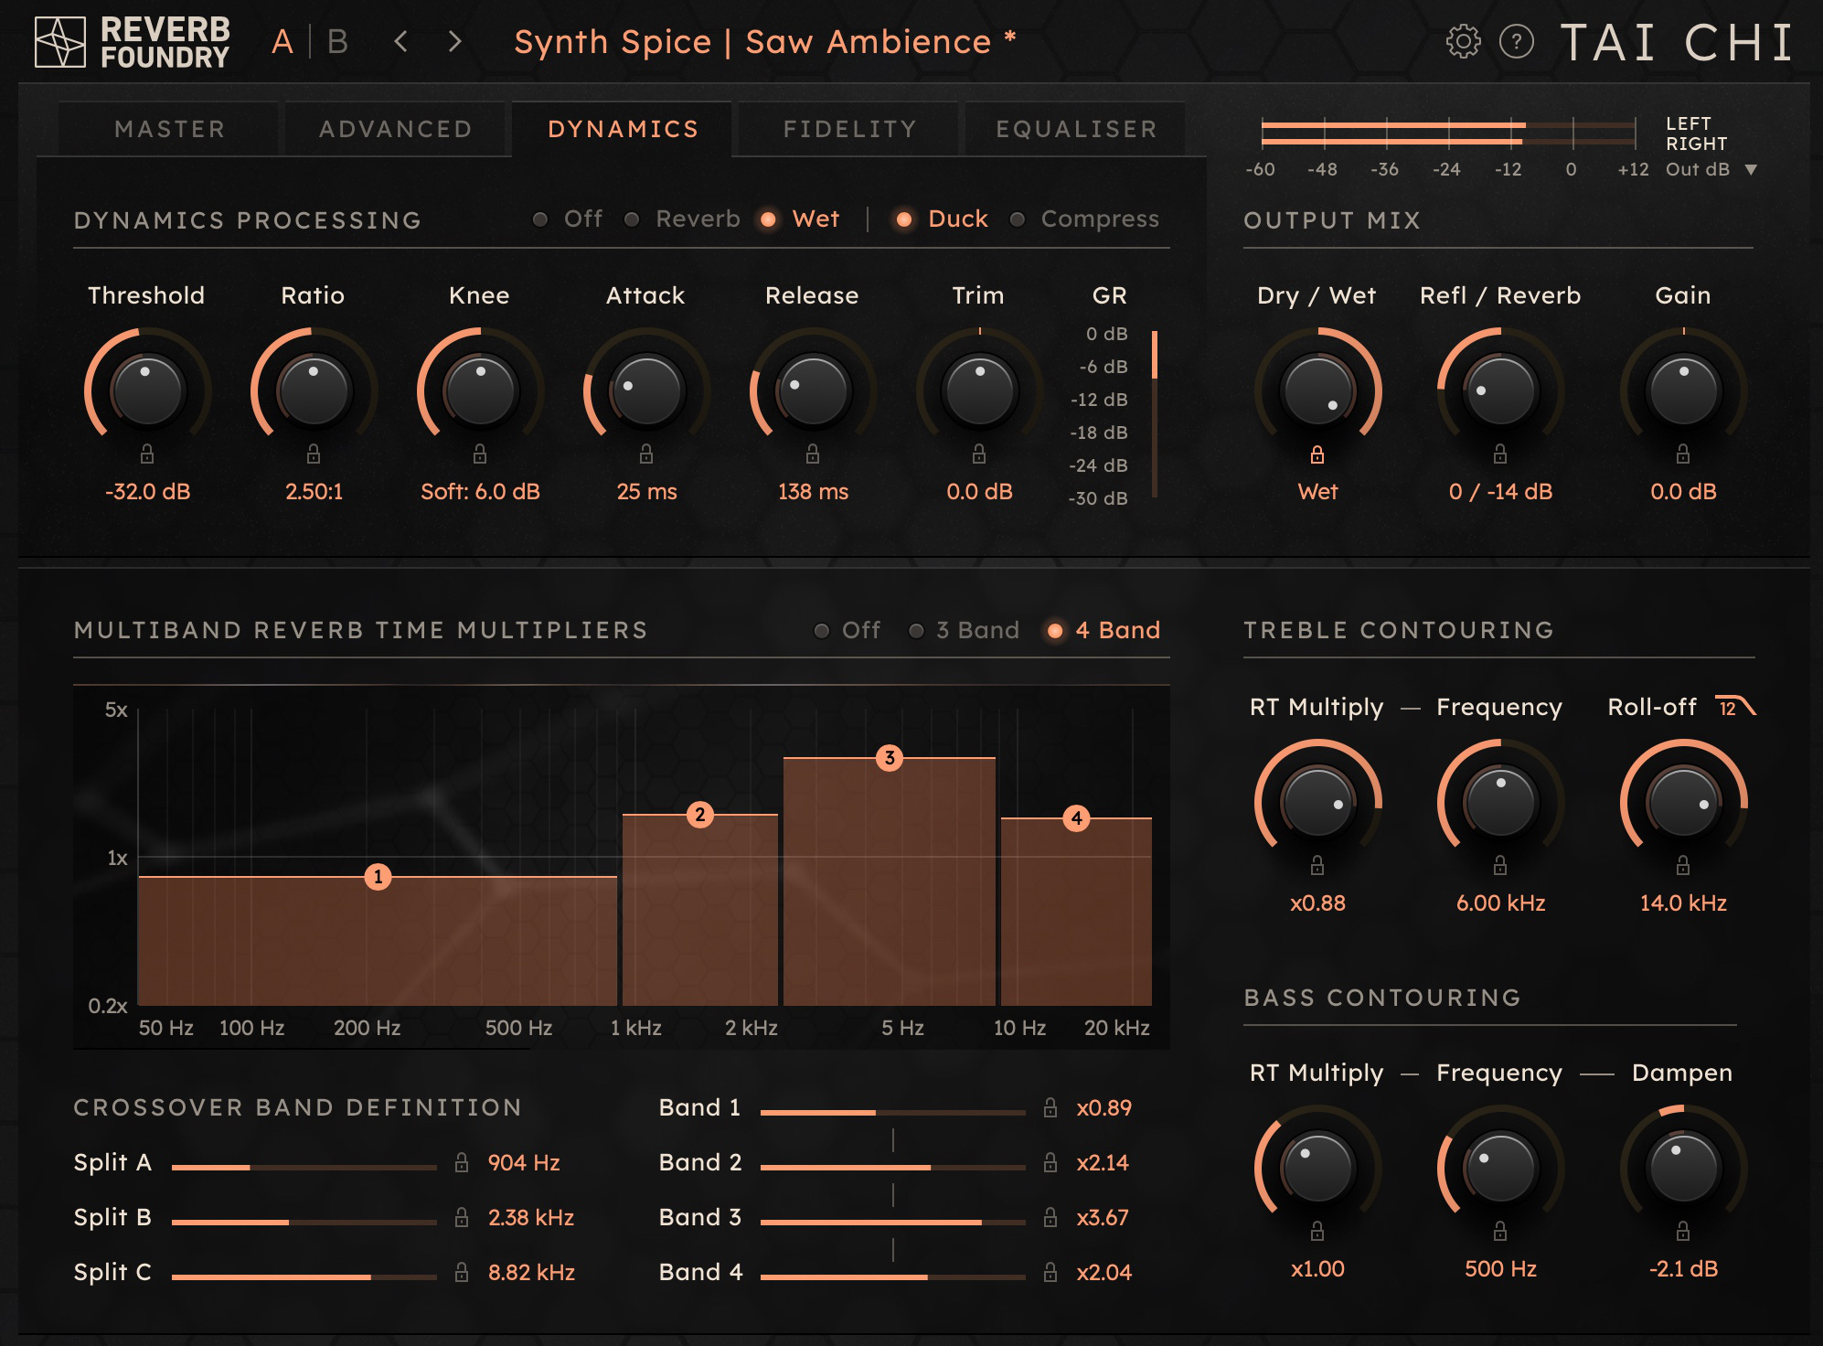
Task: Toggle the Band 1 lock icon
Action: 1050,1107
